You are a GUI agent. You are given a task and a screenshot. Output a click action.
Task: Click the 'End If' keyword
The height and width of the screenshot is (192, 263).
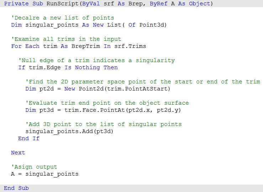tap(29, 138)
